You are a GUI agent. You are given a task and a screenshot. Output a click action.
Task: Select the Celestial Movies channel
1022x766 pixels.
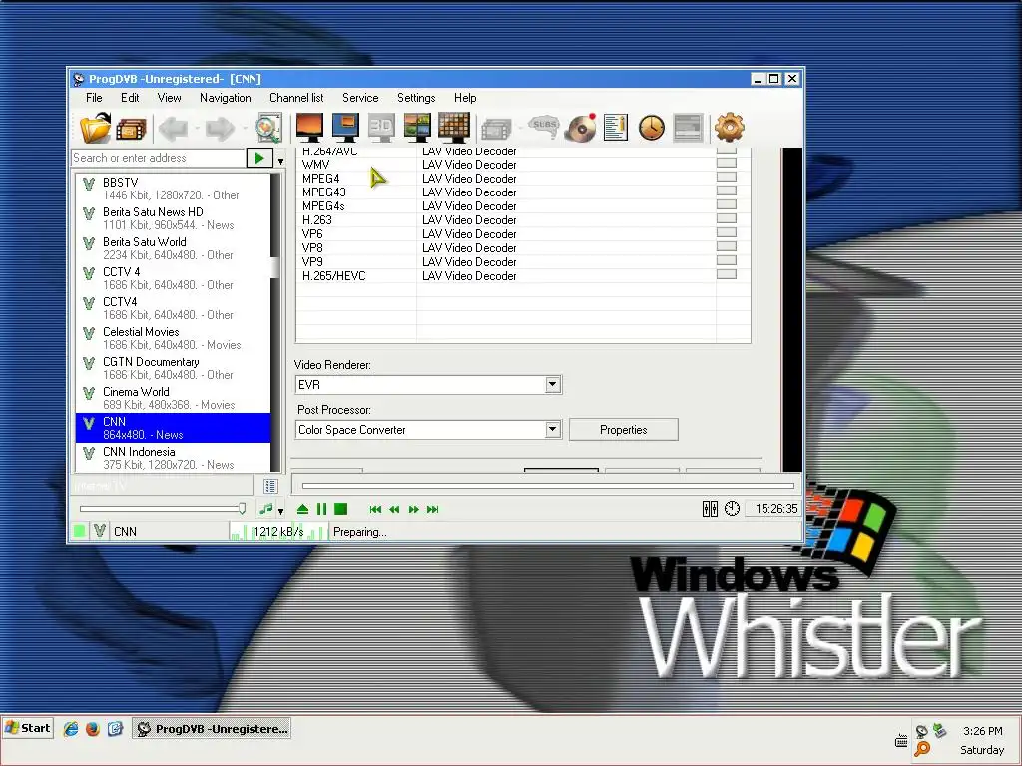173,338
